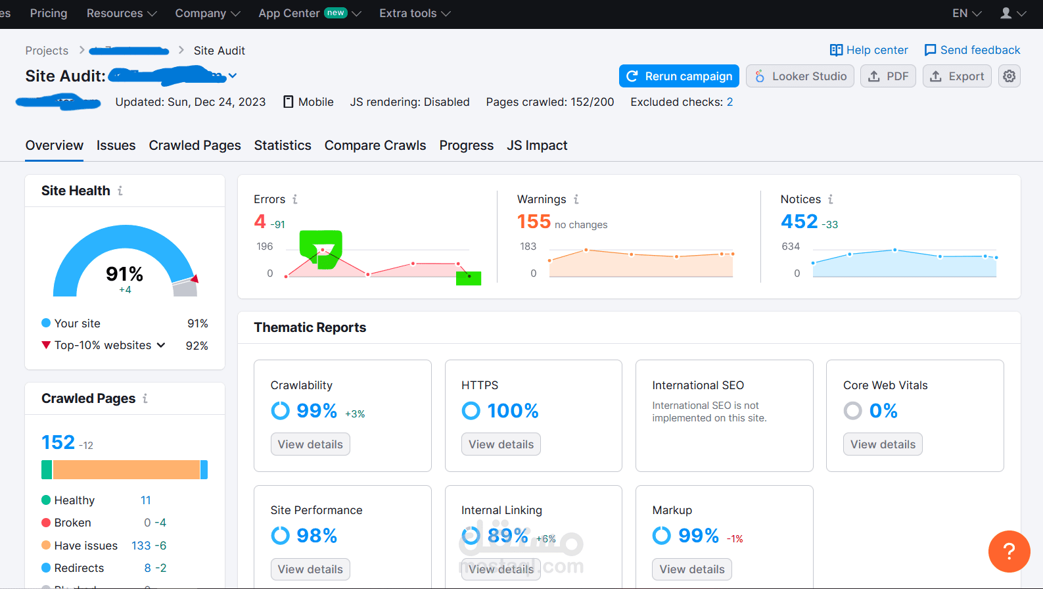
Task: Click the Notices trend chart
Action: point(904,263)
